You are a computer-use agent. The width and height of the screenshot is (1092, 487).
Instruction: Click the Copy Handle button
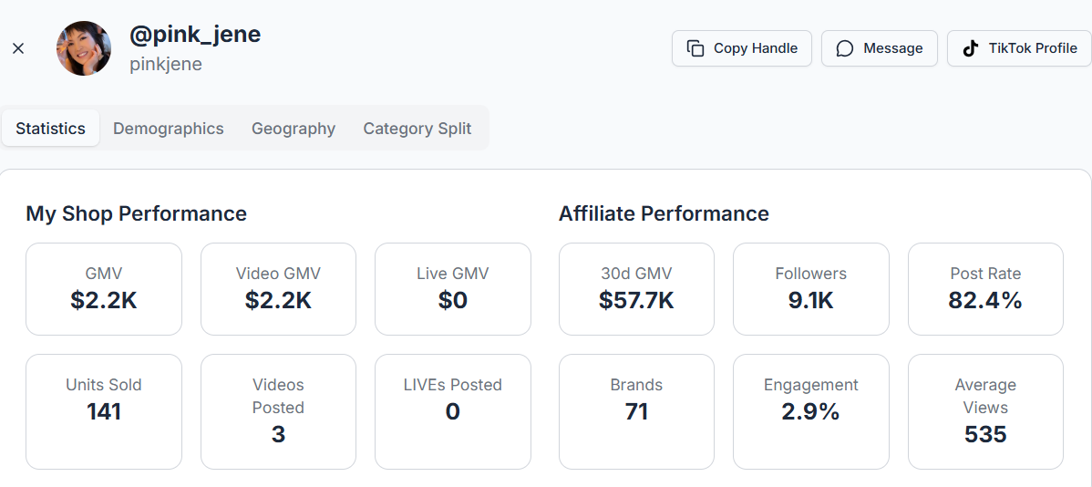(x=742, y=48)
